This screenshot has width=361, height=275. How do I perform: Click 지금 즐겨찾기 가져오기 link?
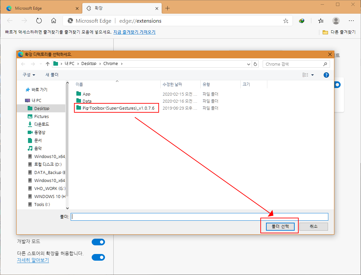(134, 32)
